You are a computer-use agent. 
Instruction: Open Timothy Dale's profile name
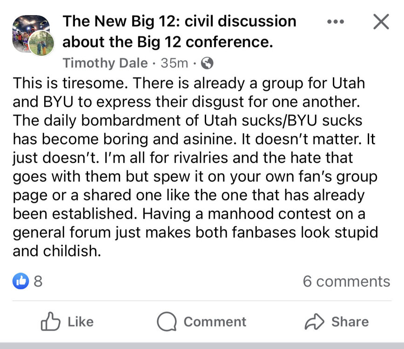(105, 62)
